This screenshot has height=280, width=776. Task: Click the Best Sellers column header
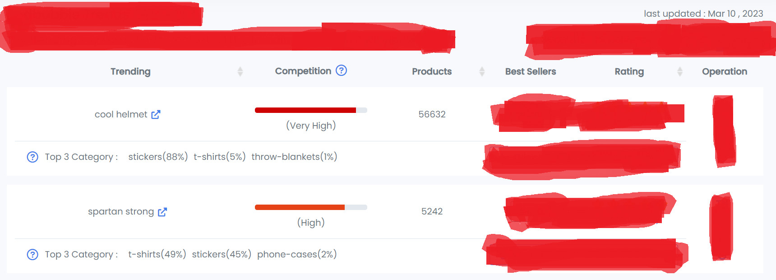(531, 71)
